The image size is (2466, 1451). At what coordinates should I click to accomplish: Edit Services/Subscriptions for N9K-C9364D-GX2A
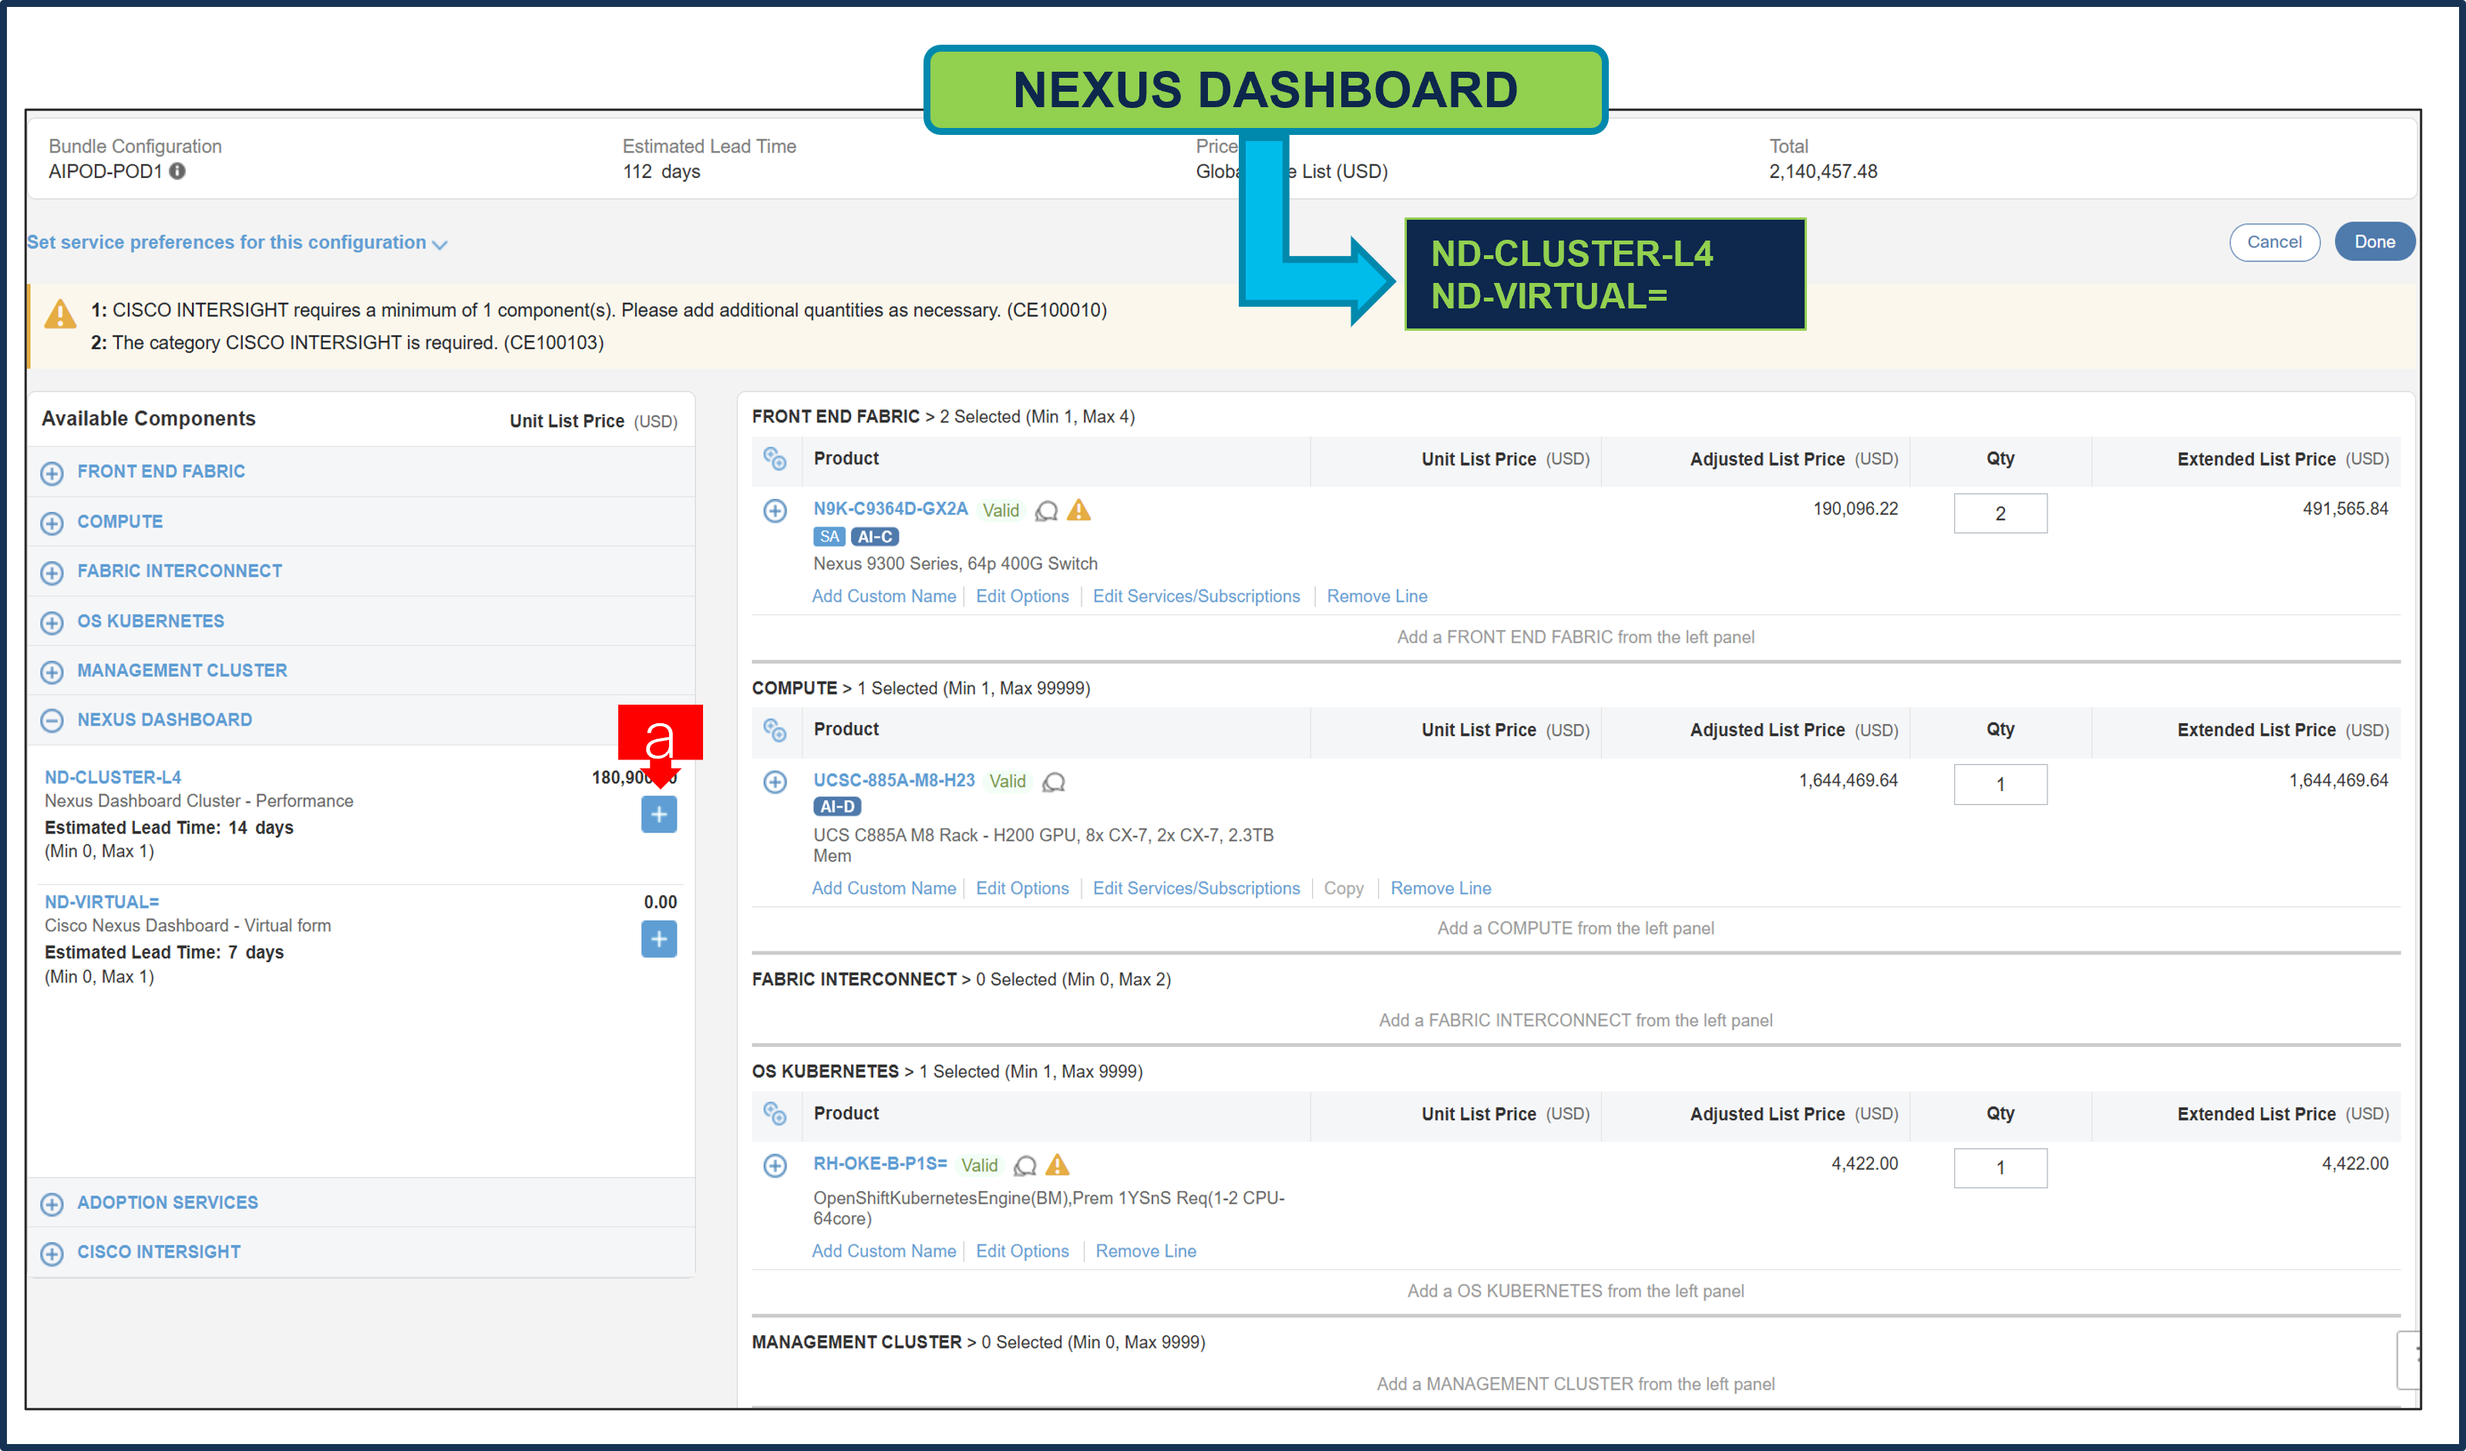point(1196,596)
